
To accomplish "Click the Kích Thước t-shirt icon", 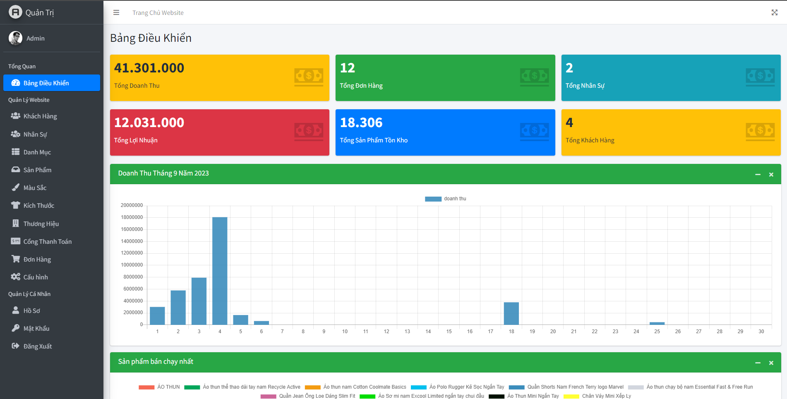I will click(16, 205).
